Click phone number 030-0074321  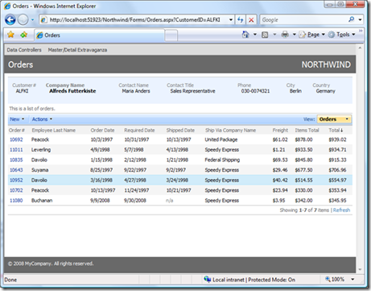255,91
